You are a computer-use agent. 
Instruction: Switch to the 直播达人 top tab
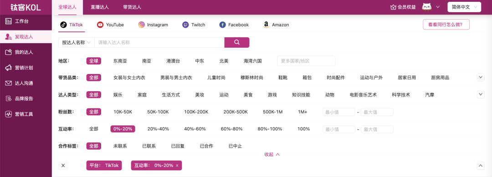100,7
